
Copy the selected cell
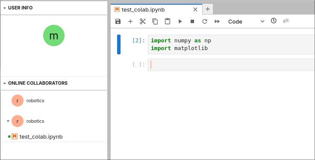tap(155, 21)
